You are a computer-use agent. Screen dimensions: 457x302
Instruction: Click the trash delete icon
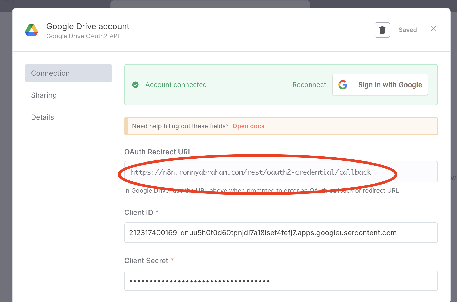click(382, 30)
